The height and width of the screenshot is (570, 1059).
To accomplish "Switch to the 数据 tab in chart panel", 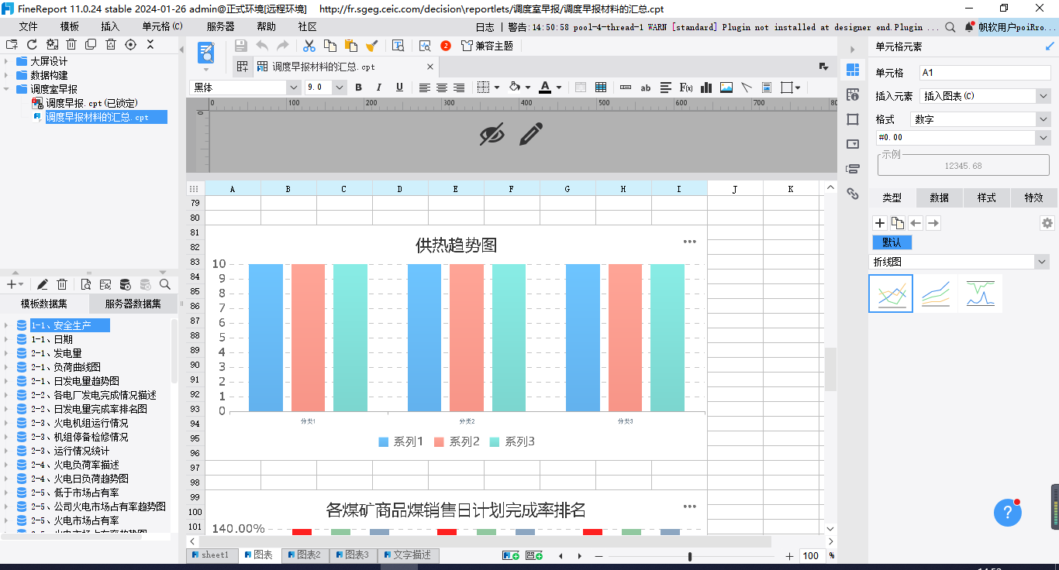I will (940, 197).
